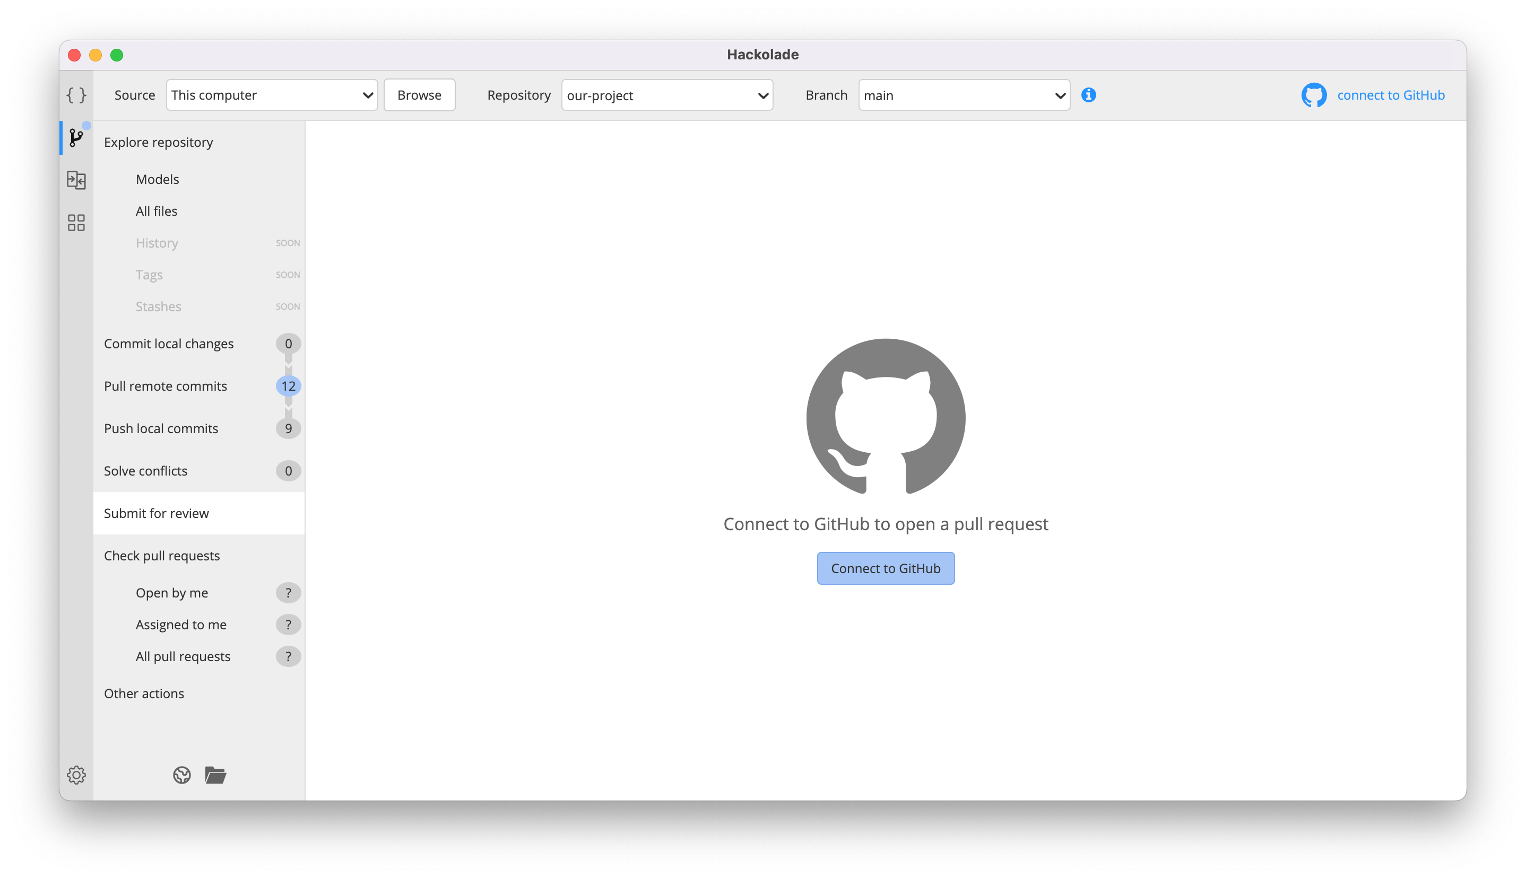Click the global/network icon bottom left
The image size is (1526, 879).
click(183, 775)
